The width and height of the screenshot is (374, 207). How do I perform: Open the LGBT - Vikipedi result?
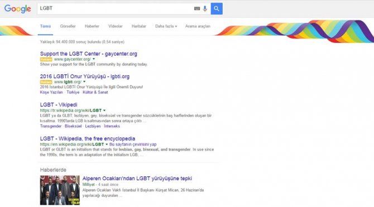(x=59, y=105)
